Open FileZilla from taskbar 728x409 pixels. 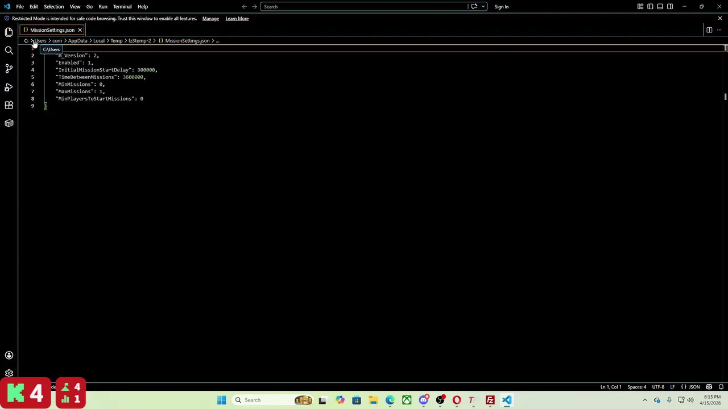coord(490,400)
